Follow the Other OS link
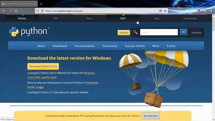The image size is (215, 121). click(53, 77)
